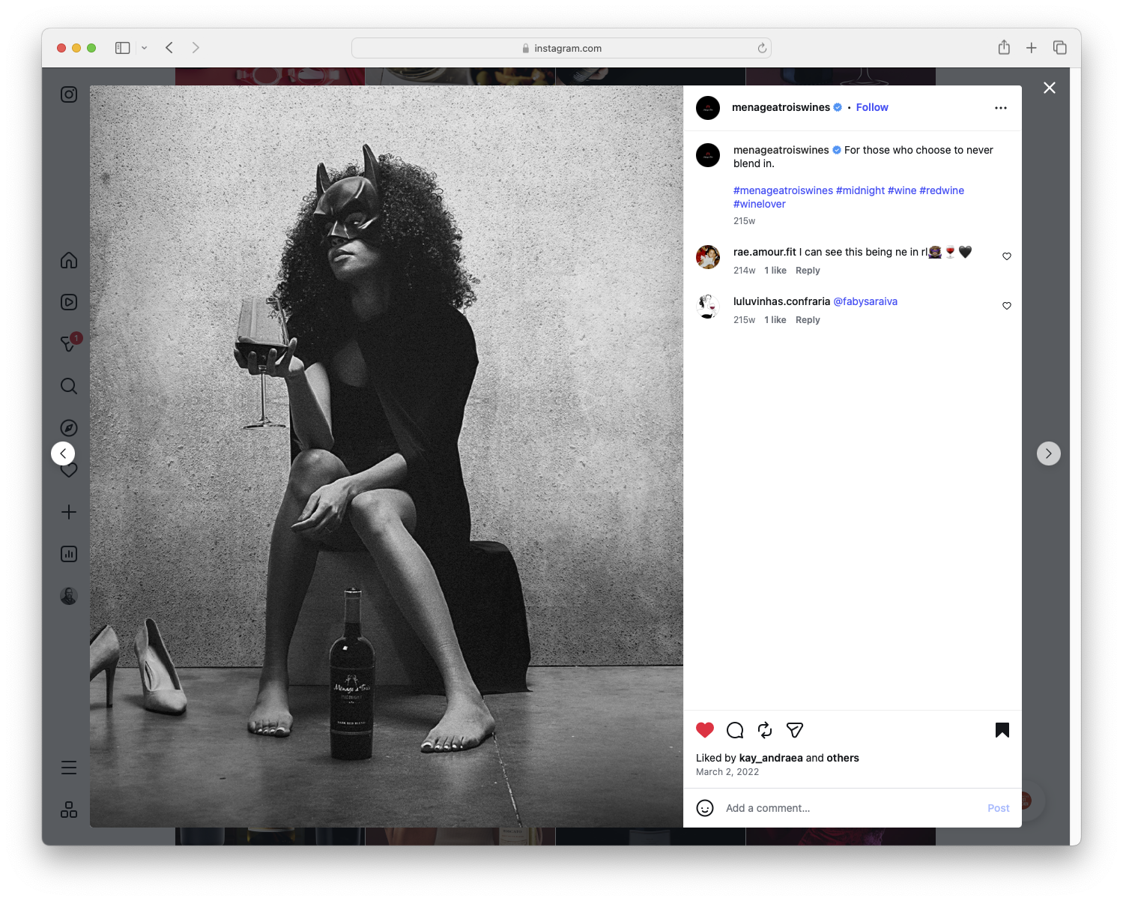Open the insights chart icon in sidebar
This screenshot has width=1123, height=901.
click(x=68, y=554)
